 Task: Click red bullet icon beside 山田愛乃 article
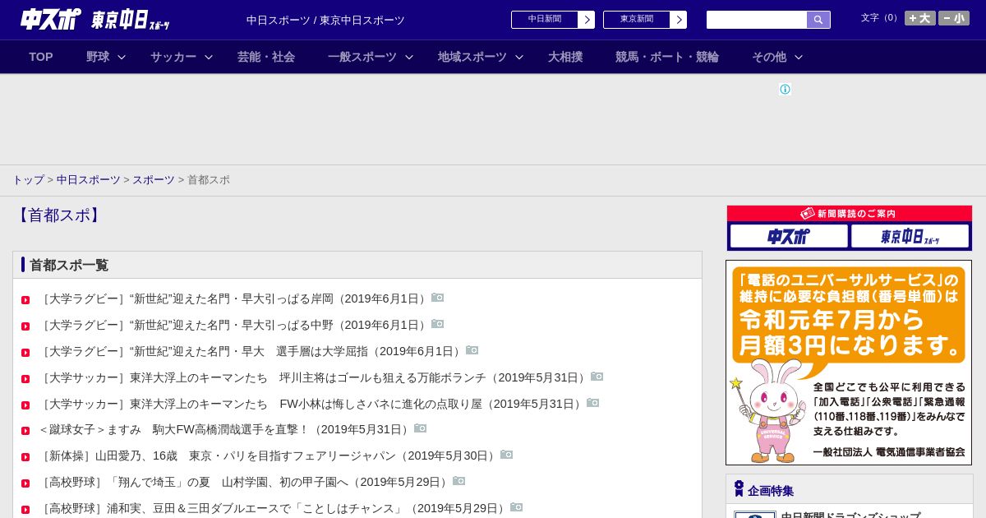click(25, 458)
